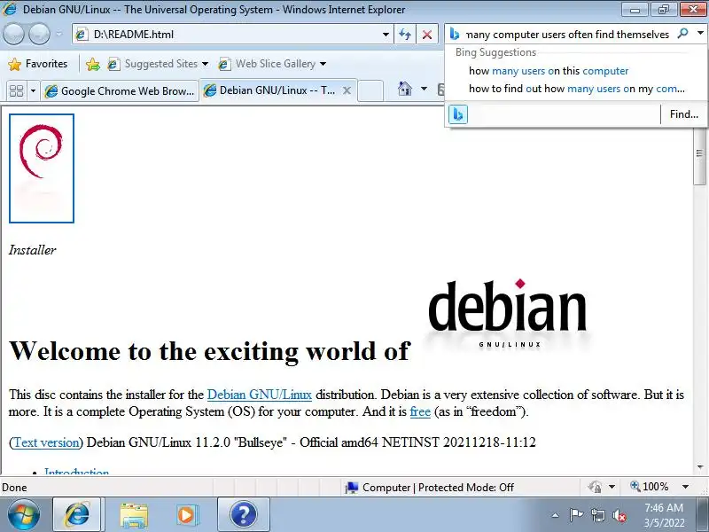The height and width of the screenshot is (532, 709).
Task: Click inside the Bing search text field
Action: tap(567, 35)
